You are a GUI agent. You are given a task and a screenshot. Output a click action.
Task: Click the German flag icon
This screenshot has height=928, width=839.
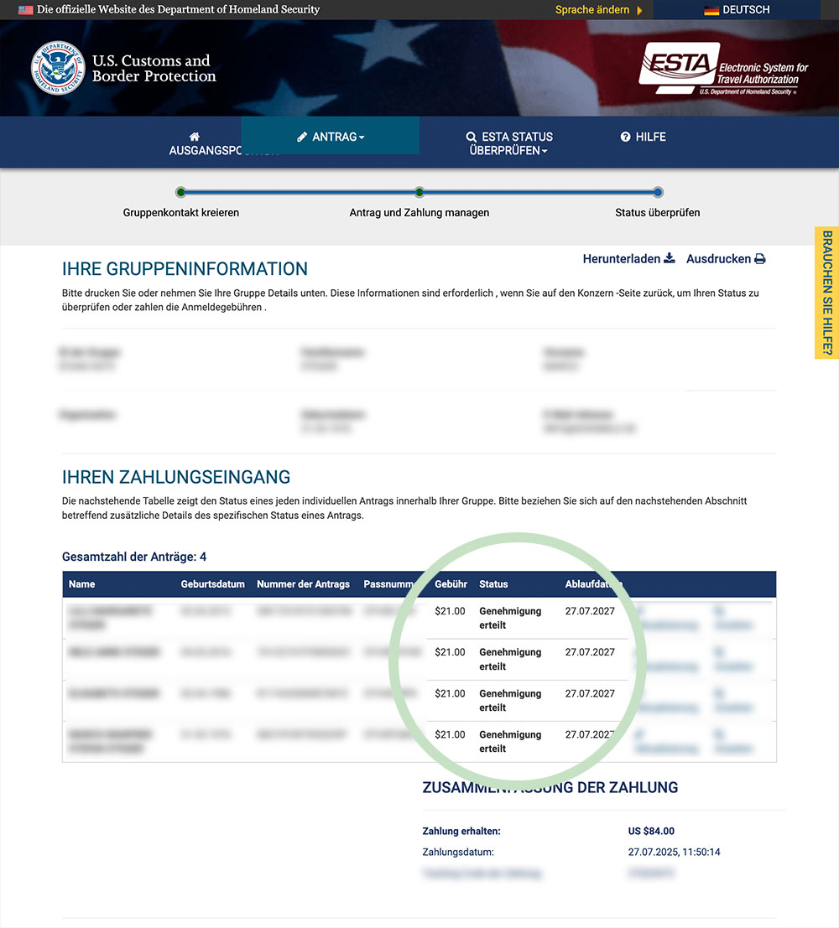[711, 10]
